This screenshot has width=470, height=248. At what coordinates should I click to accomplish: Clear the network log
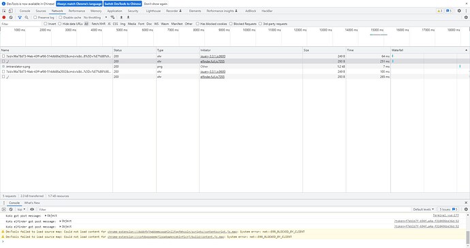pyautogui.click(x=11, y=18)
